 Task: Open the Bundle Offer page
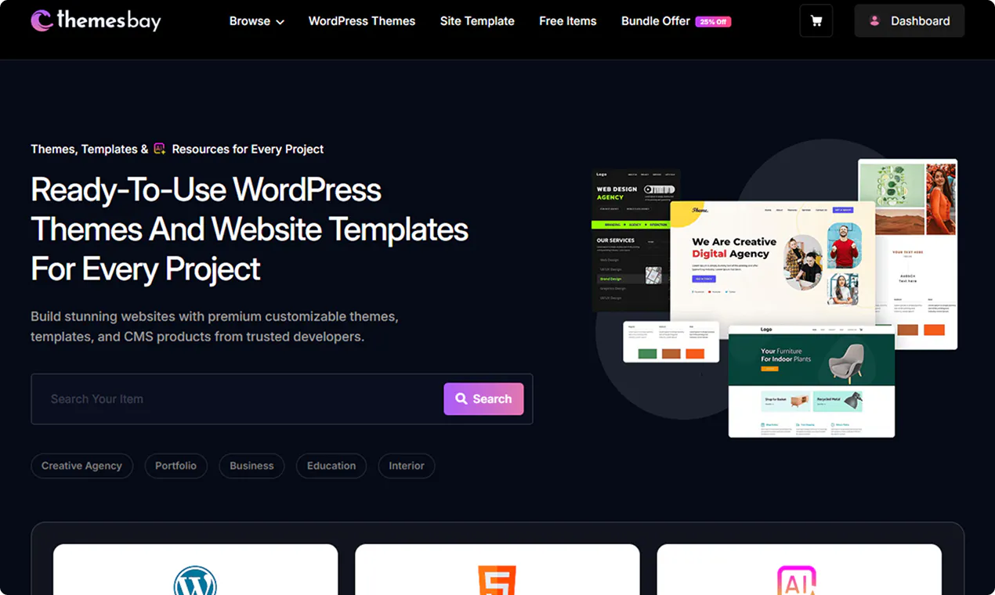656,21
